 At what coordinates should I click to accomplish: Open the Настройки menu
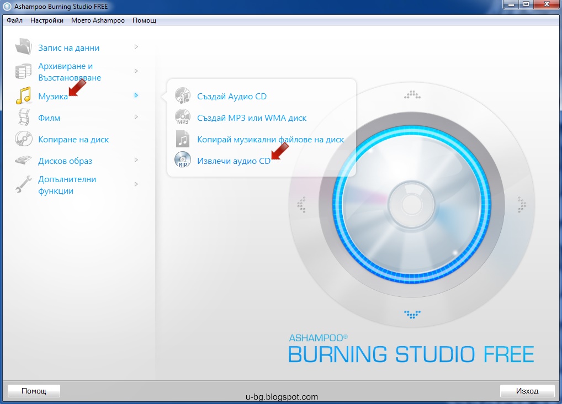click(46, 20)
